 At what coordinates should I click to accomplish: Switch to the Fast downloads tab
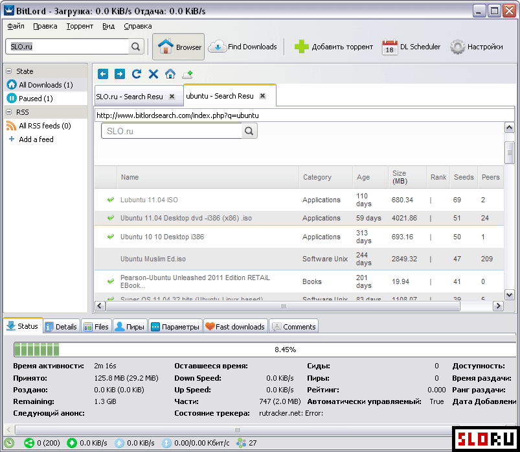click(x=236, y=327)
